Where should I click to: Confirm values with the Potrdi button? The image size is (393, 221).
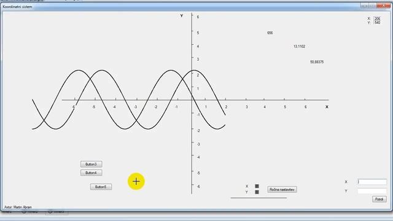379,199
